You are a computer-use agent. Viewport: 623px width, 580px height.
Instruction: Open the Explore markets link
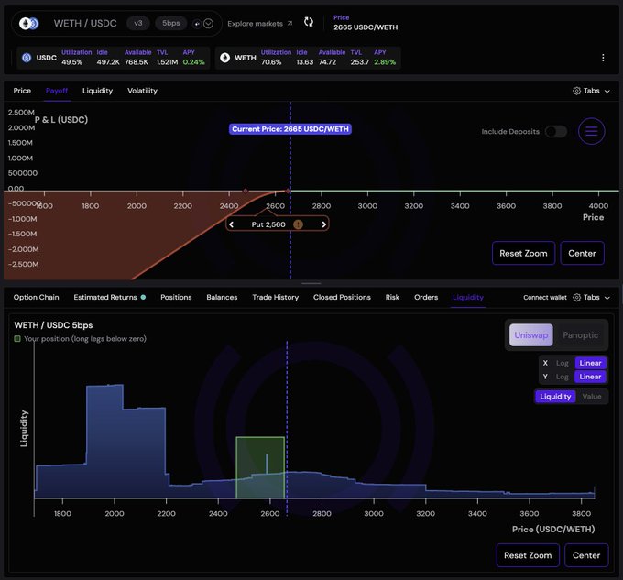[x=260, y=24]
